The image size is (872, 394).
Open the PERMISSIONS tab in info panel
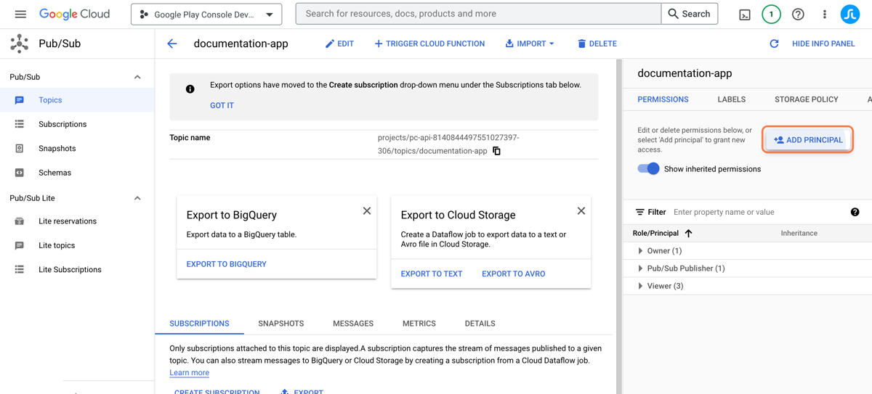pyautogui.click(x=663, y=99)
